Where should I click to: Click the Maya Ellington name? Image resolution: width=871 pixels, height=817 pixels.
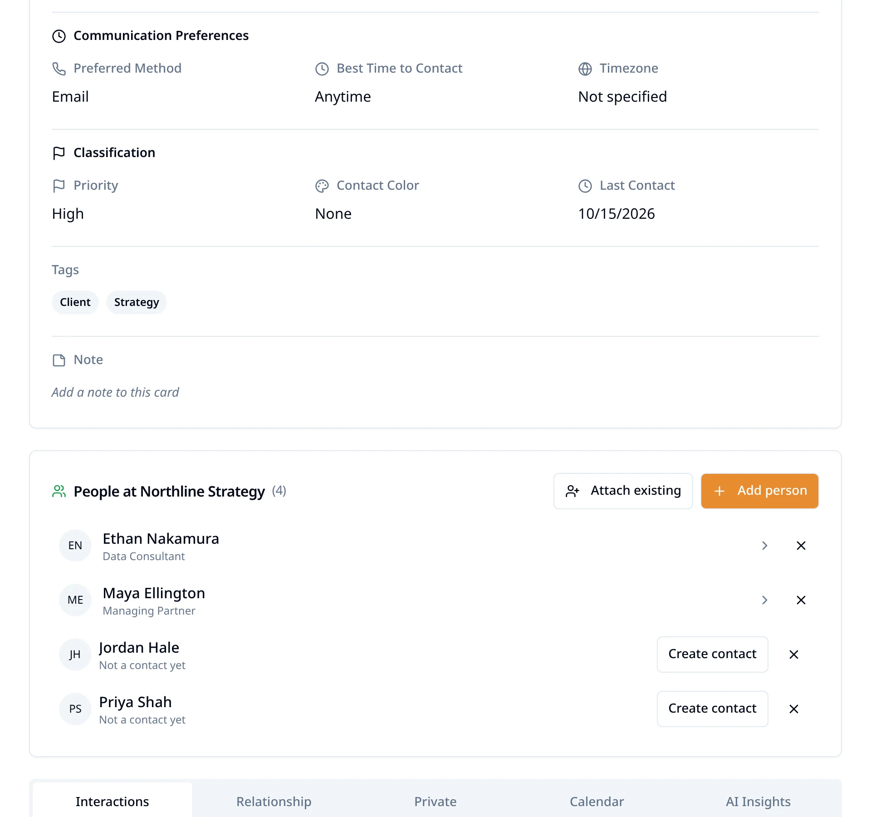[x=154, y=593]
